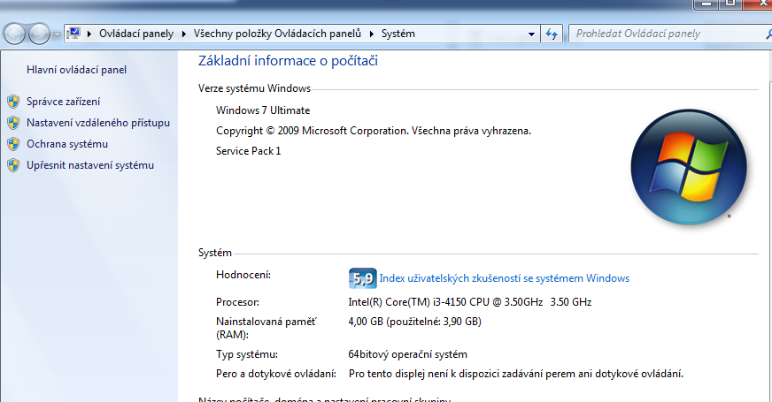The width and height of the screenshot is (772, 402).
Task: Click the computer icon in the address bar
Action: (x=73, y=34)
